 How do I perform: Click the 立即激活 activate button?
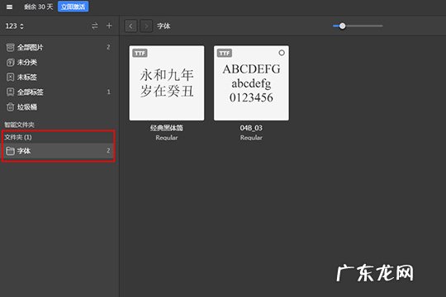pyautogui.click(x=74, y=7)
